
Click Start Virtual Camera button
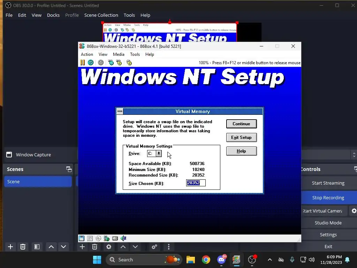tap(324, 211)
